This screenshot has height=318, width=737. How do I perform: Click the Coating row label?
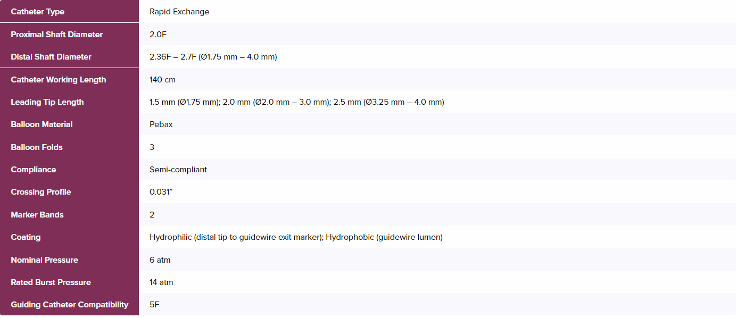pos(26,237)
